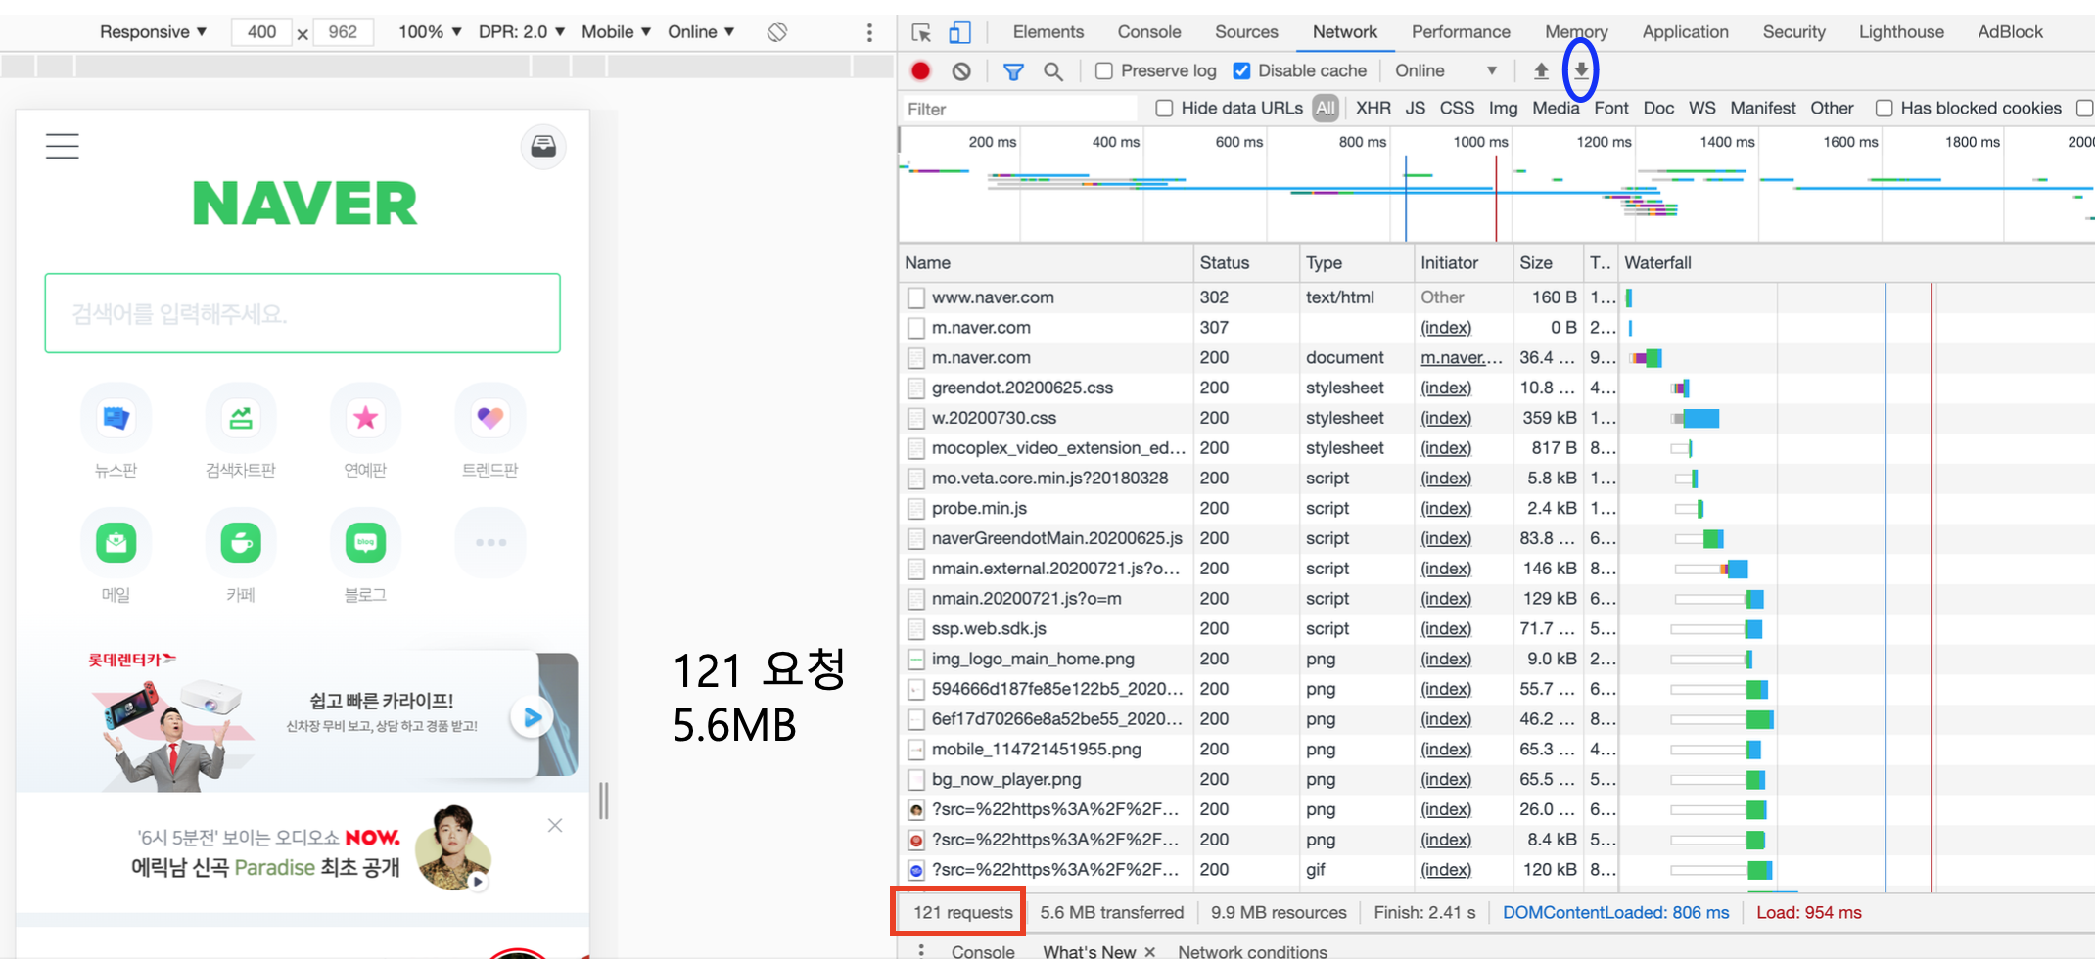2095x959 pixels.
Task: Open device toolbar Online throttling dropdown
Action: click(701, 32)
